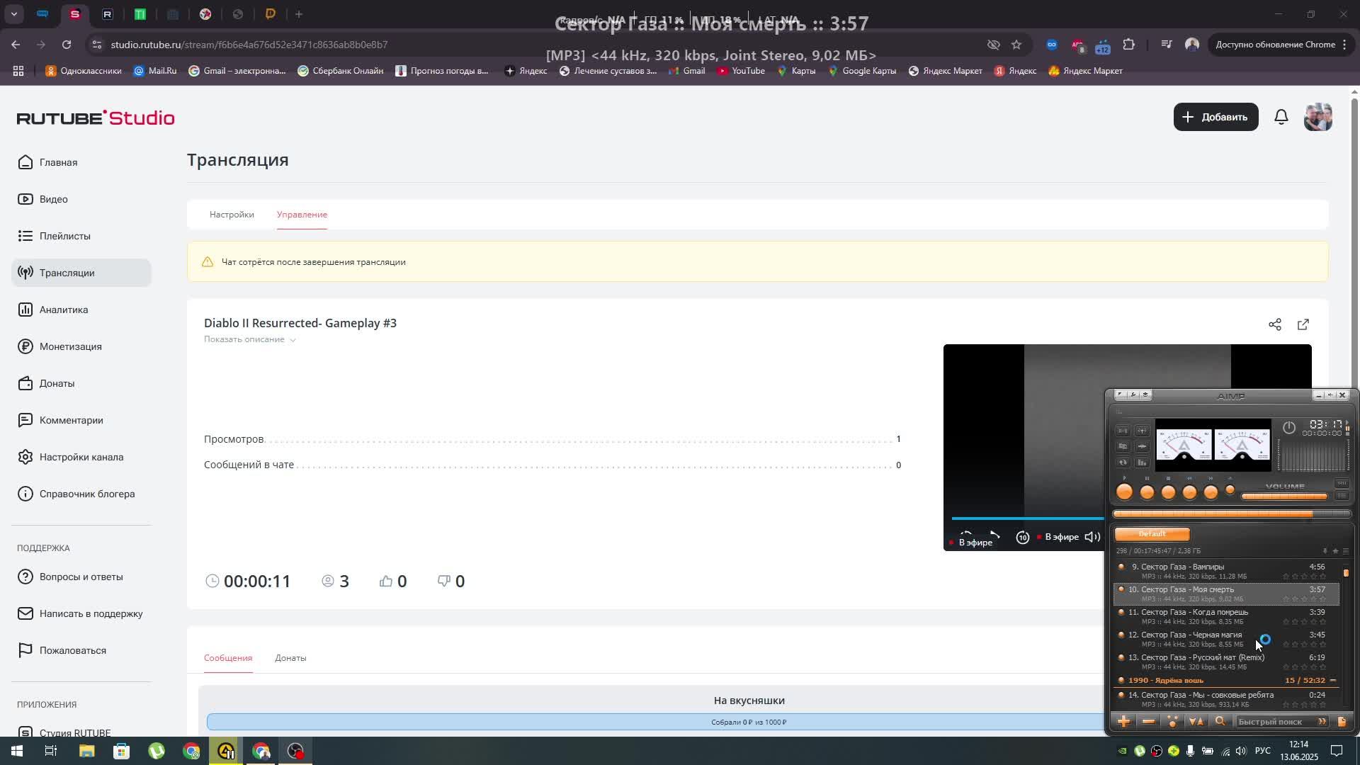
Task: Seek on AIMP track progress bar
Action: [x=1232, y=514]
